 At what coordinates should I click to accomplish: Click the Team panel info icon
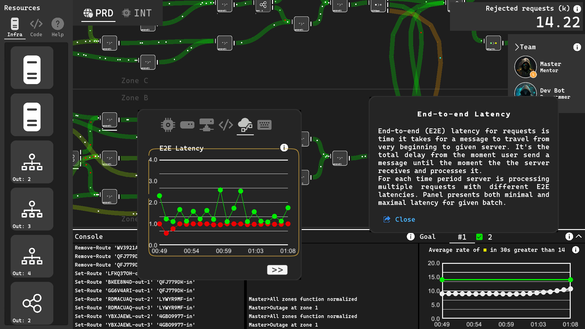[577, 47]
